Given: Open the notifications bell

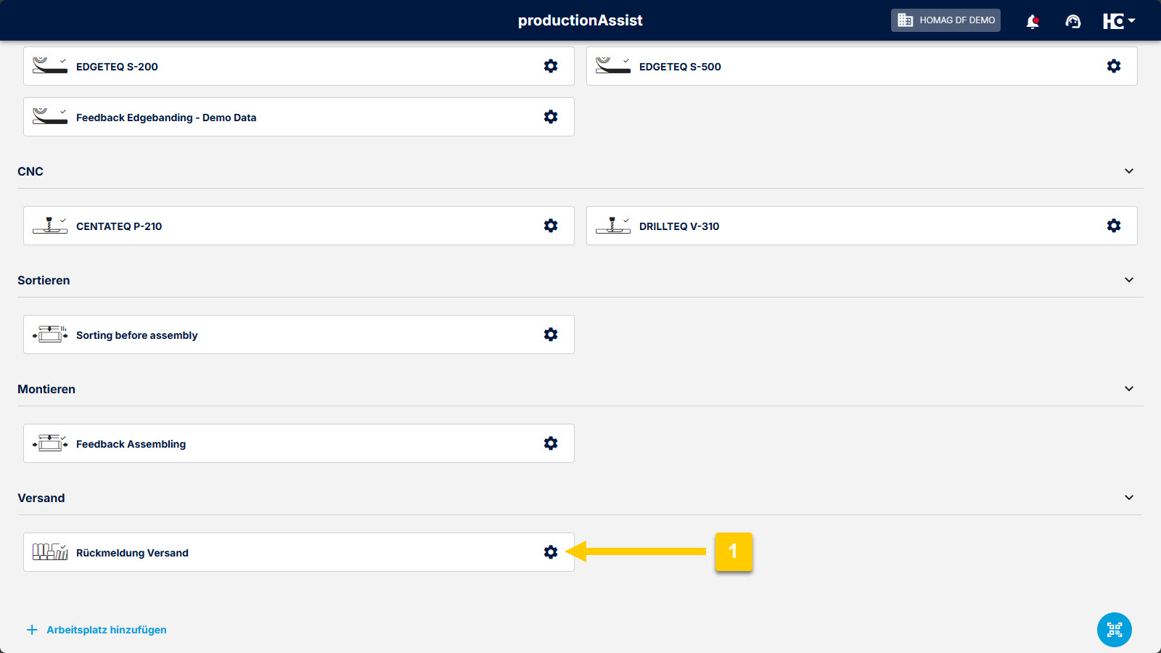Looking at the screenshot, I should [x=1032, y=21].
